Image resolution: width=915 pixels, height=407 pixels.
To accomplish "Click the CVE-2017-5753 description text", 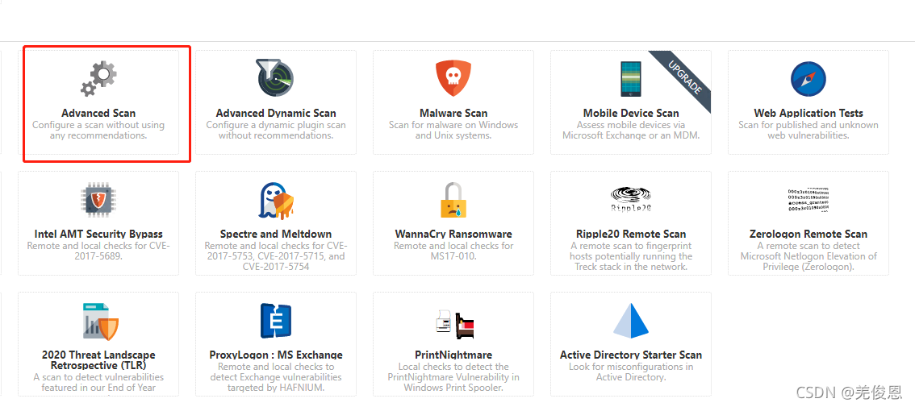I will [276, 256].
